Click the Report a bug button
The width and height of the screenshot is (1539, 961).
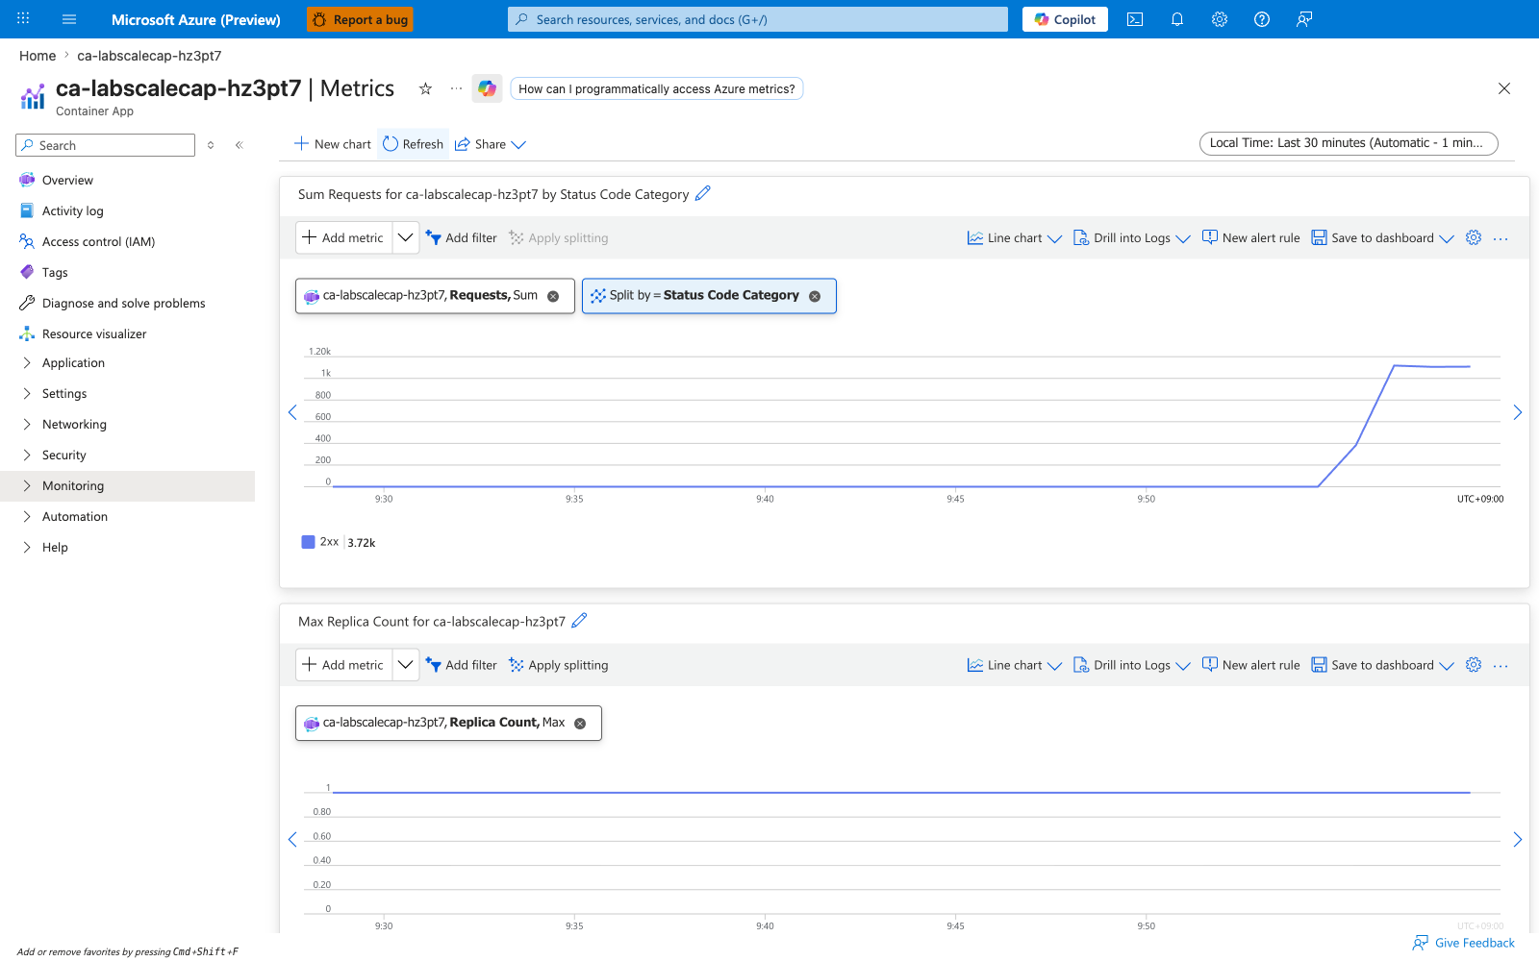point(361,19)
